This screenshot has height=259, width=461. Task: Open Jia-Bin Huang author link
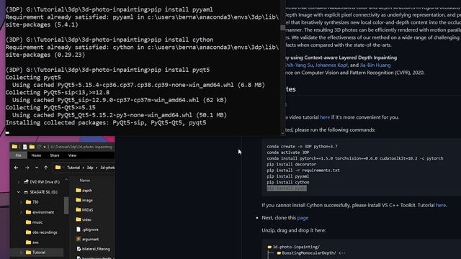tap(375, 65)
